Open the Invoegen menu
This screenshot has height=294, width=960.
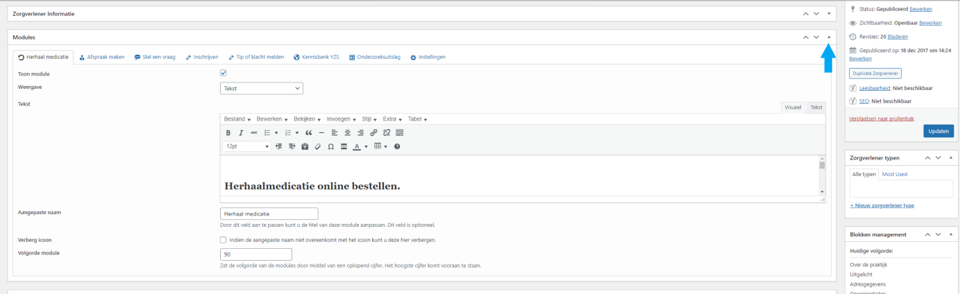point(342,119)
